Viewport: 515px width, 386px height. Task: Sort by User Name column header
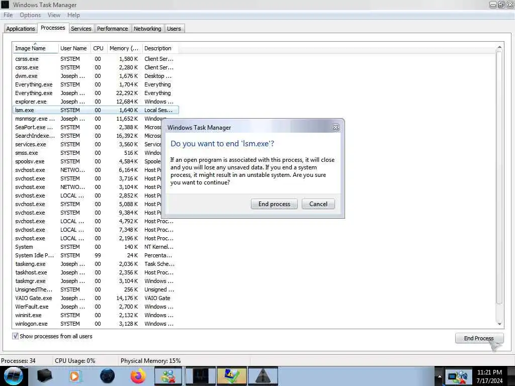(x=74, y=48)
